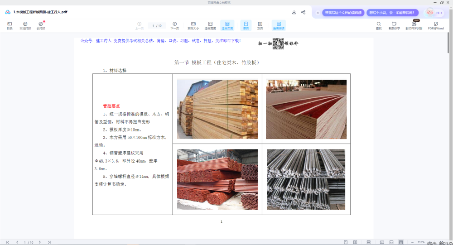
Task: Go to next page in bottom bar
Action: coord(39,242)
